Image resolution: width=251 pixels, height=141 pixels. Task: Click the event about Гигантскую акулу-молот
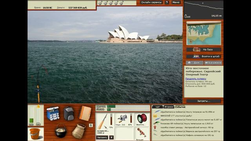[191, 119]
